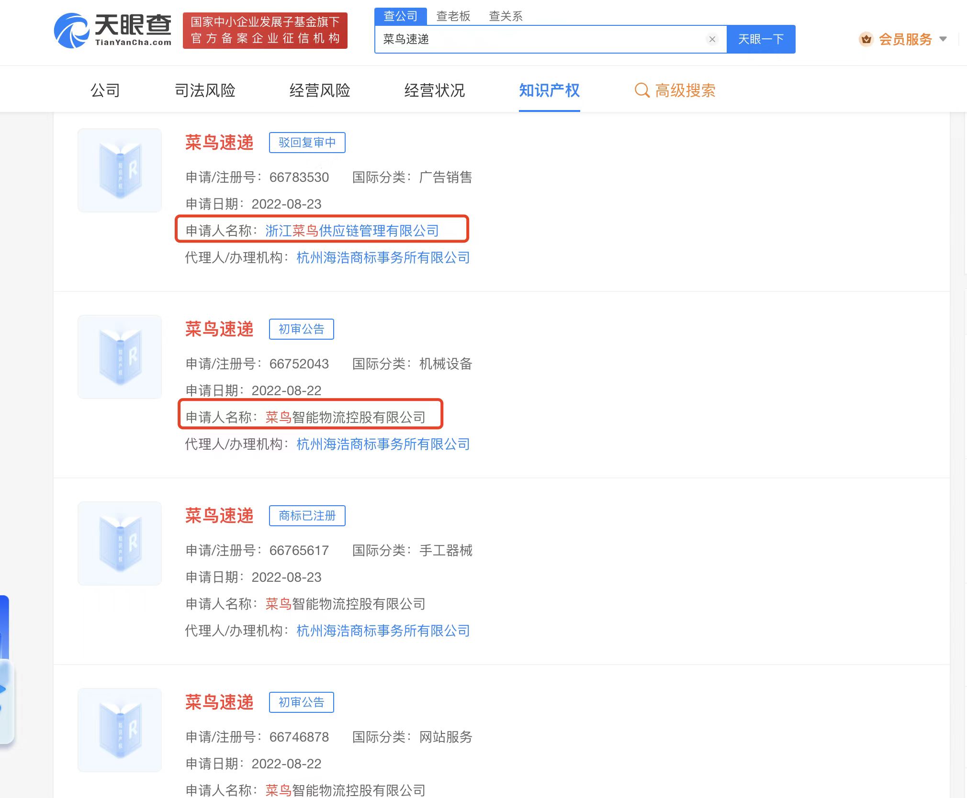Viewport: 967px width, 798px height.
Task: Open 菜鸟速递 title for registration 66746878
Action: (x=219, y=702)
